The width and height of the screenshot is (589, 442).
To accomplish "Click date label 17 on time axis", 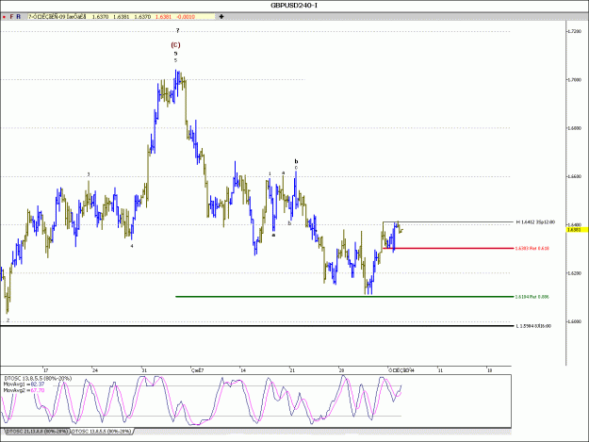I will coord(46,370).
